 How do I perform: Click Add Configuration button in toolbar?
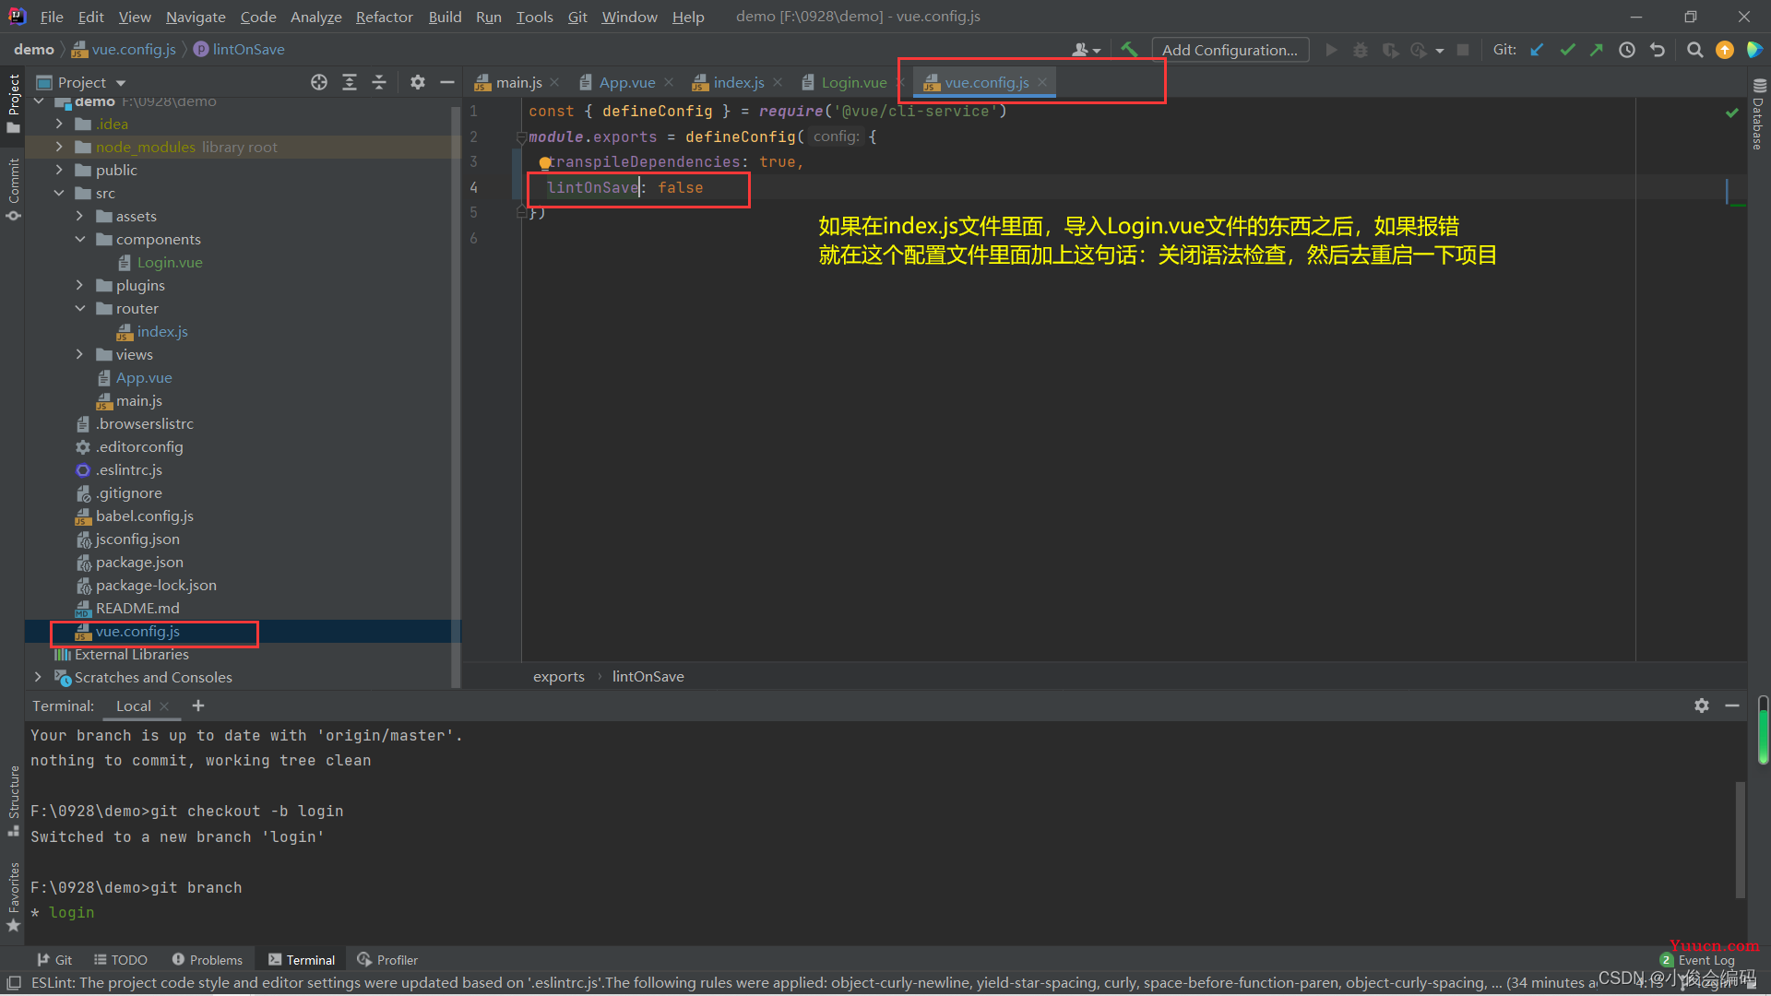pyautogui.click(x=1230, y=49)
